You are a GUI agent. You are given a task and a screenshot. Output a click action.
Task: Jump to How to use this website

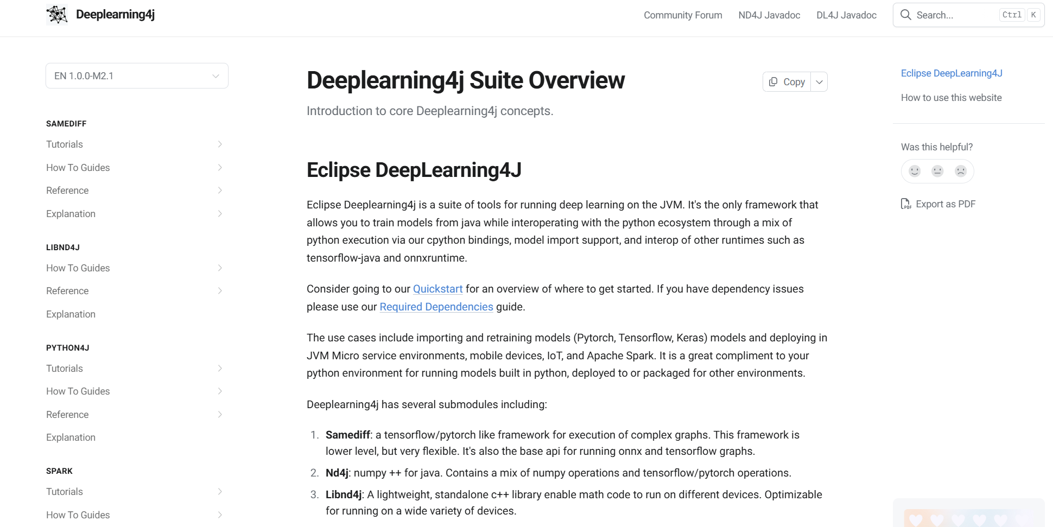click(951, 98)
